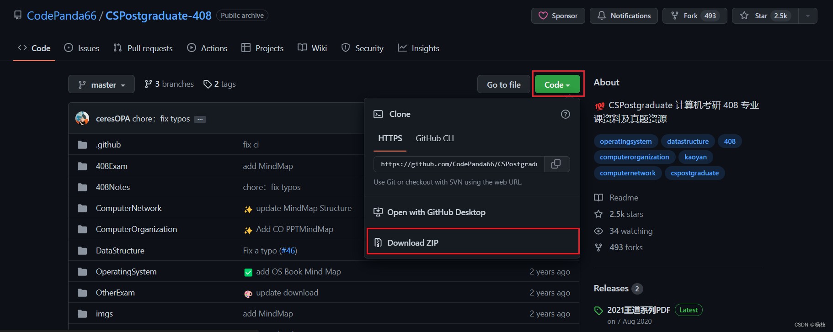
Task: Fork the repository with the Fork button
Action: (x=694, y=16)
